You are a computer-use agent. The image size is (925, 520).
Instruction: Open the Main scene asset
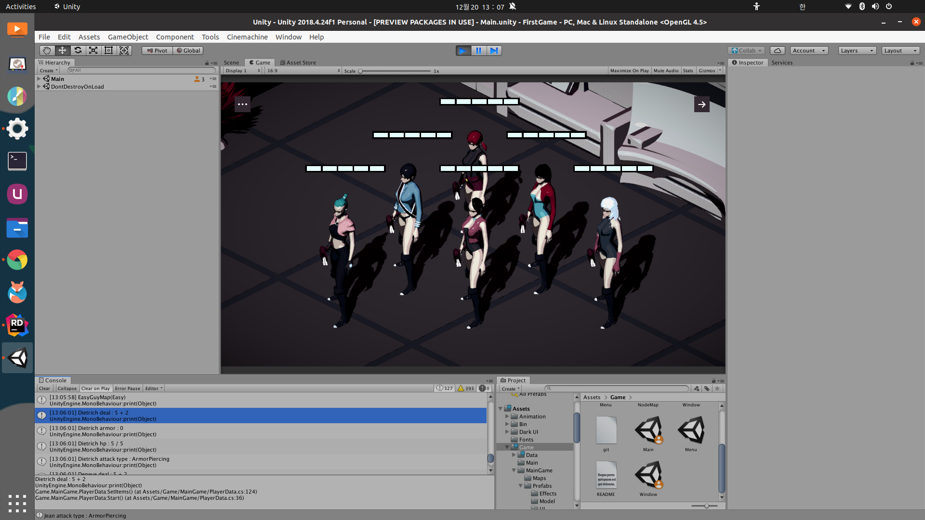click(x=648, y=434)
